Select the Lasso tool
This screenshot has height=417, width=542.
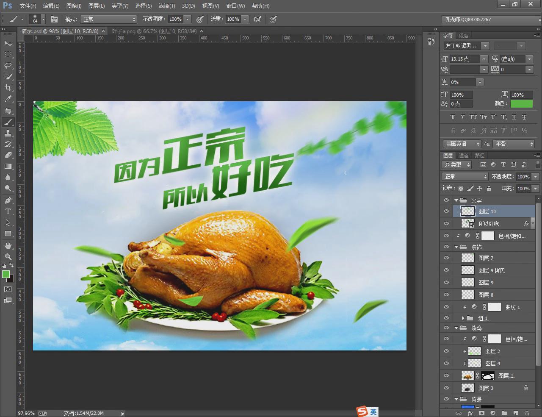[x=8, y=65]
